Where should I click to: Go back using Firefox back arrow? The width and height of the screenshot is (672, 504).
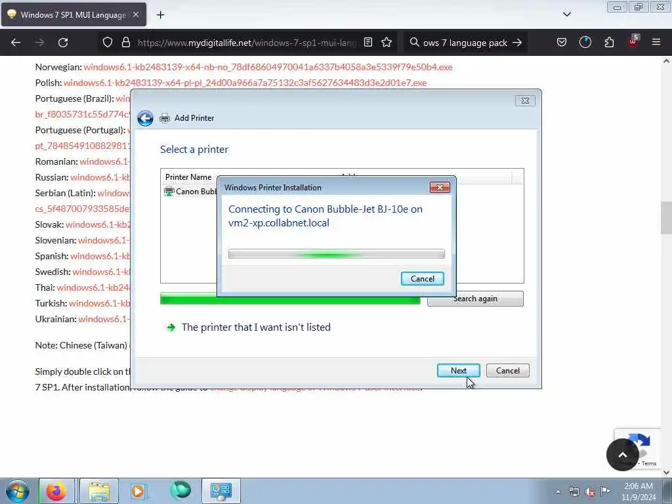(x=16, y=43)
